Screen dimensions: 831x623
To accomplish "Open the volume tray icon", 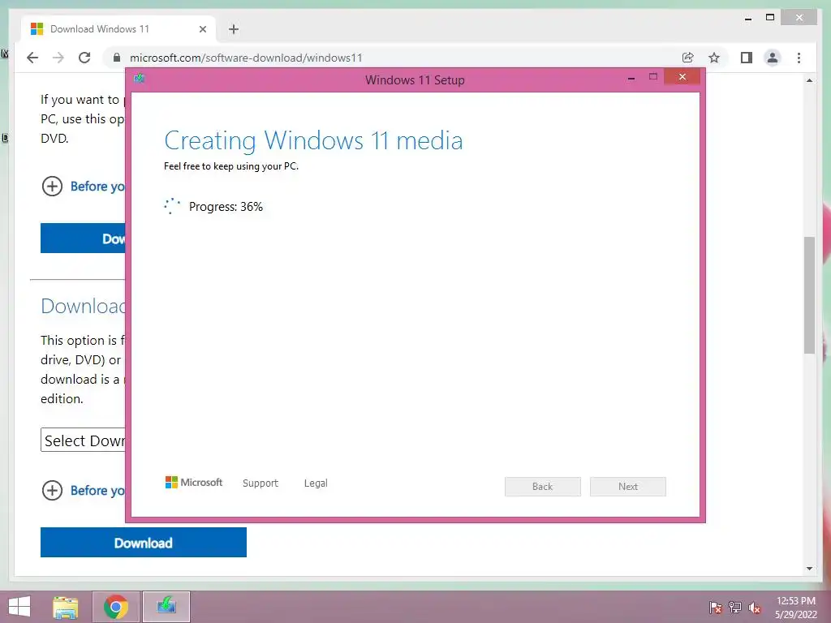I will pos(755,608).
